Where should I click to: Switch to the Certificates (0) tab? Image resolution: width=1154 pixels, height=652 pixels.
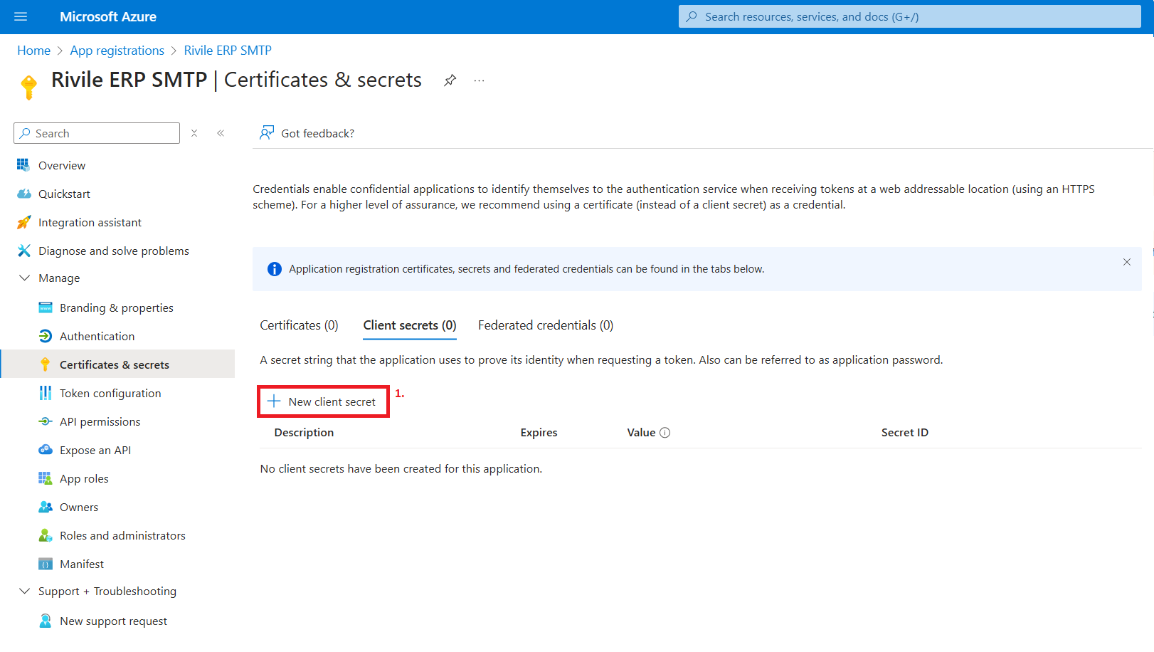coord(299,325)
